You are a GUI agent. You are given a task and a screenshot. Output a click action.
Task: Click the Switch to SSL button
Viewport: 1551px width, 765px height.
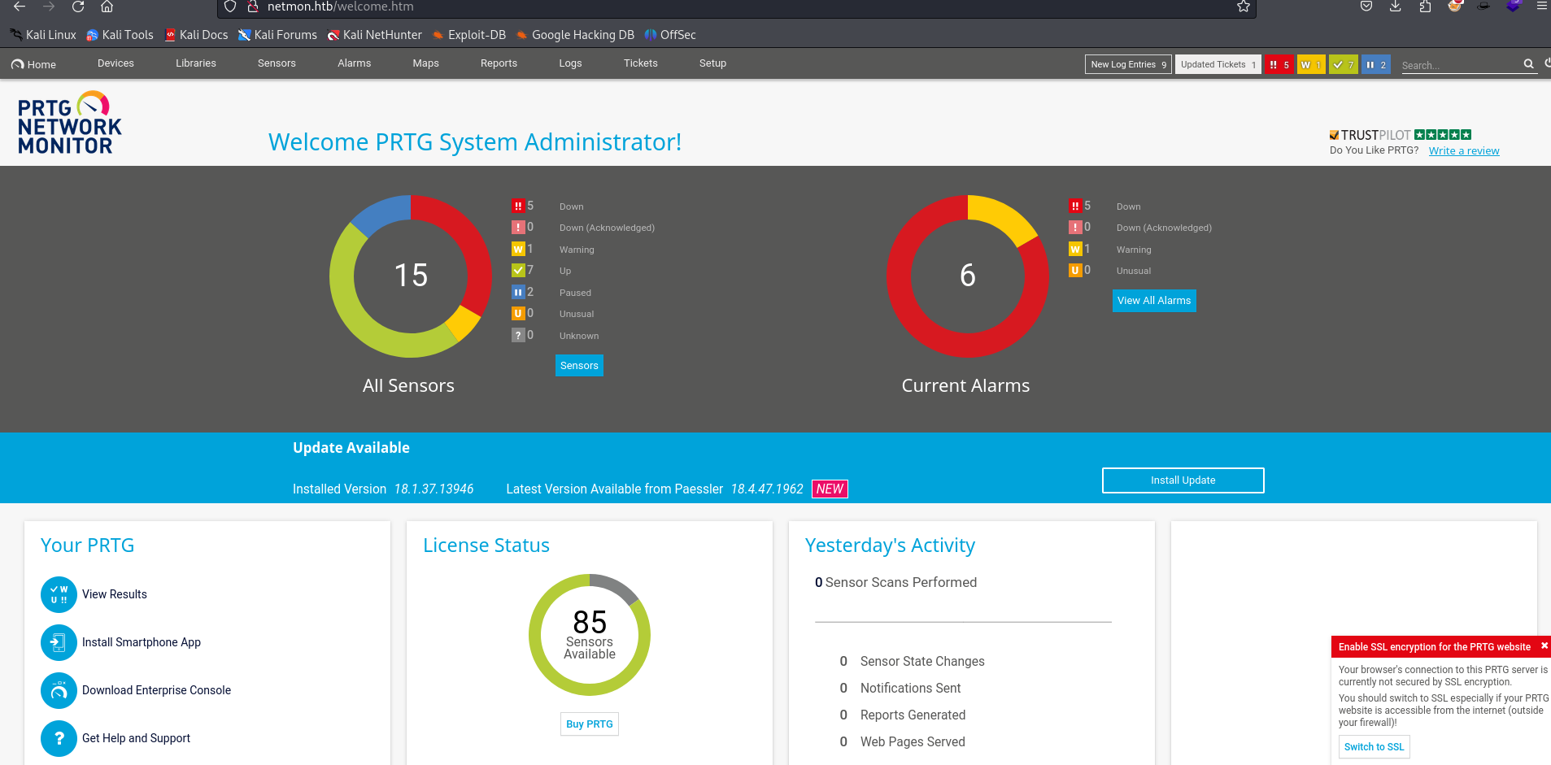point(1374,747)
